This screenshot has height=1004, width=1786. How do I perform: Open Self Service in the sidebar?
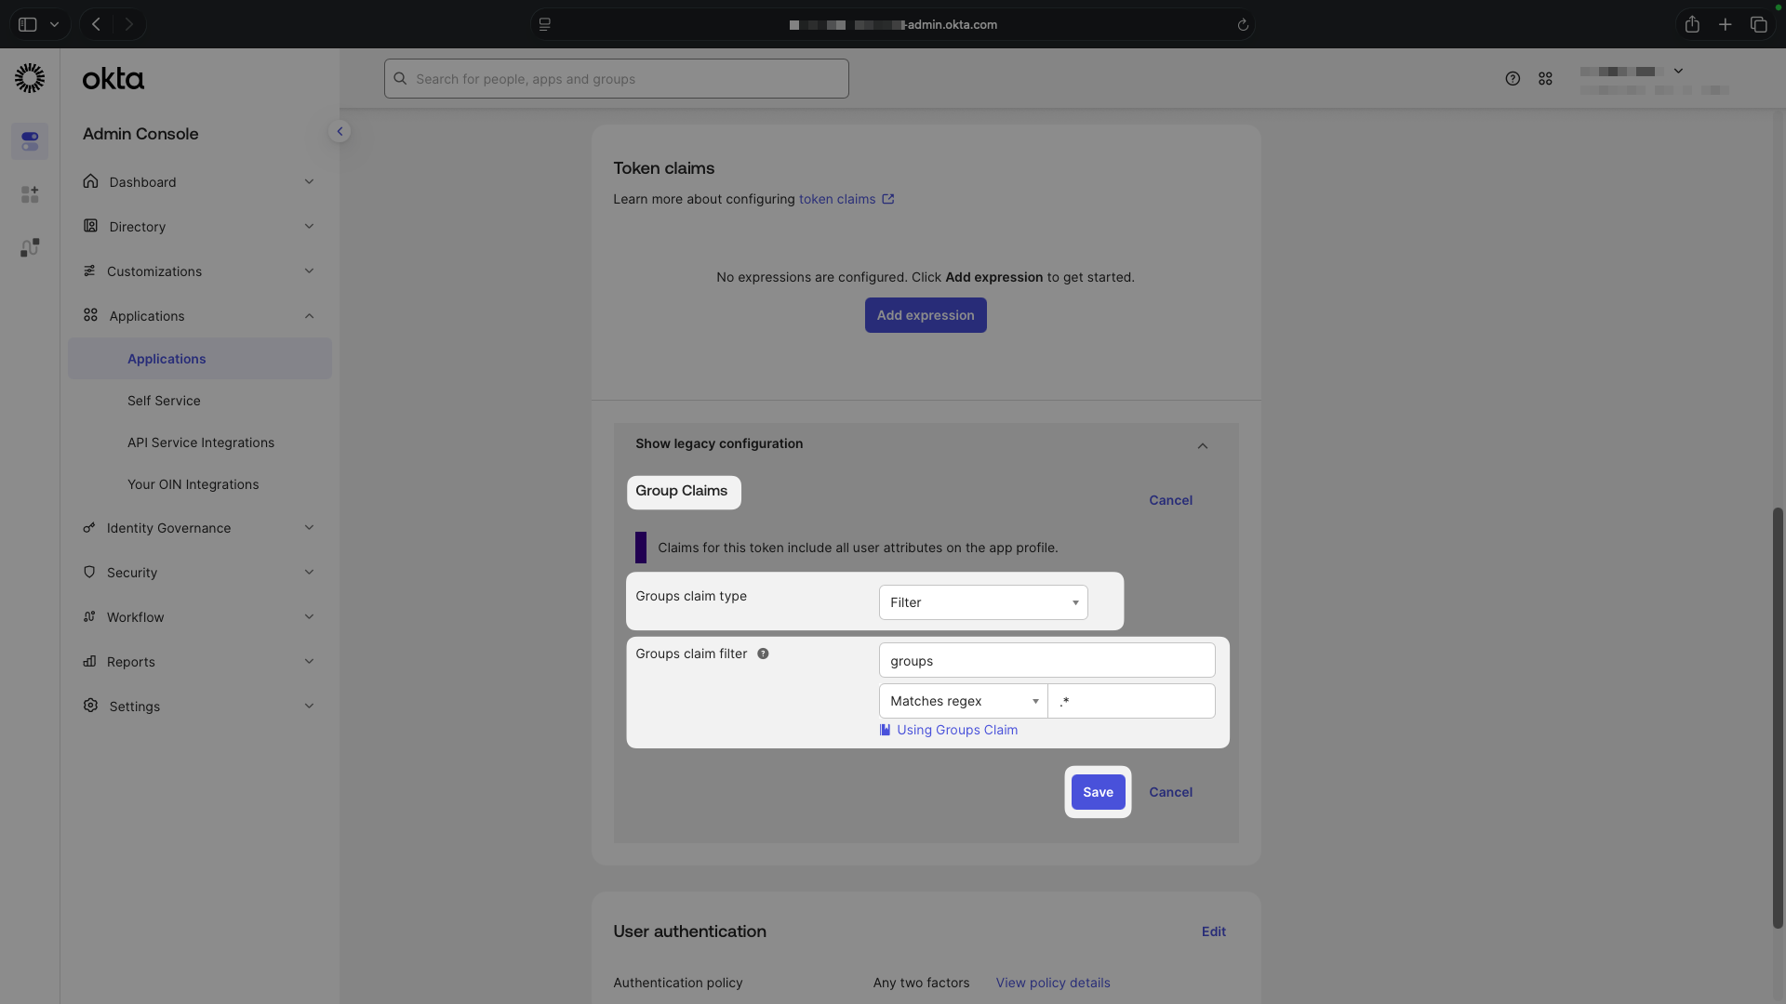[163, 401]
